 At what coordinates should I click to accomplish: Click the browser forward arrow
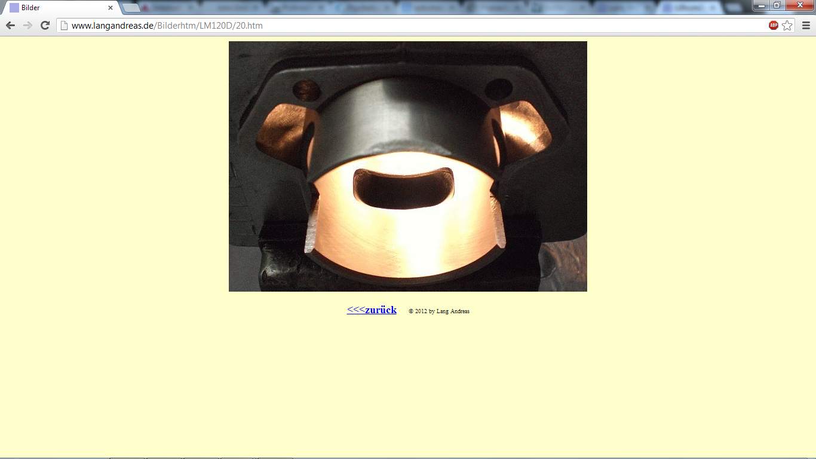tap(27, 25)
